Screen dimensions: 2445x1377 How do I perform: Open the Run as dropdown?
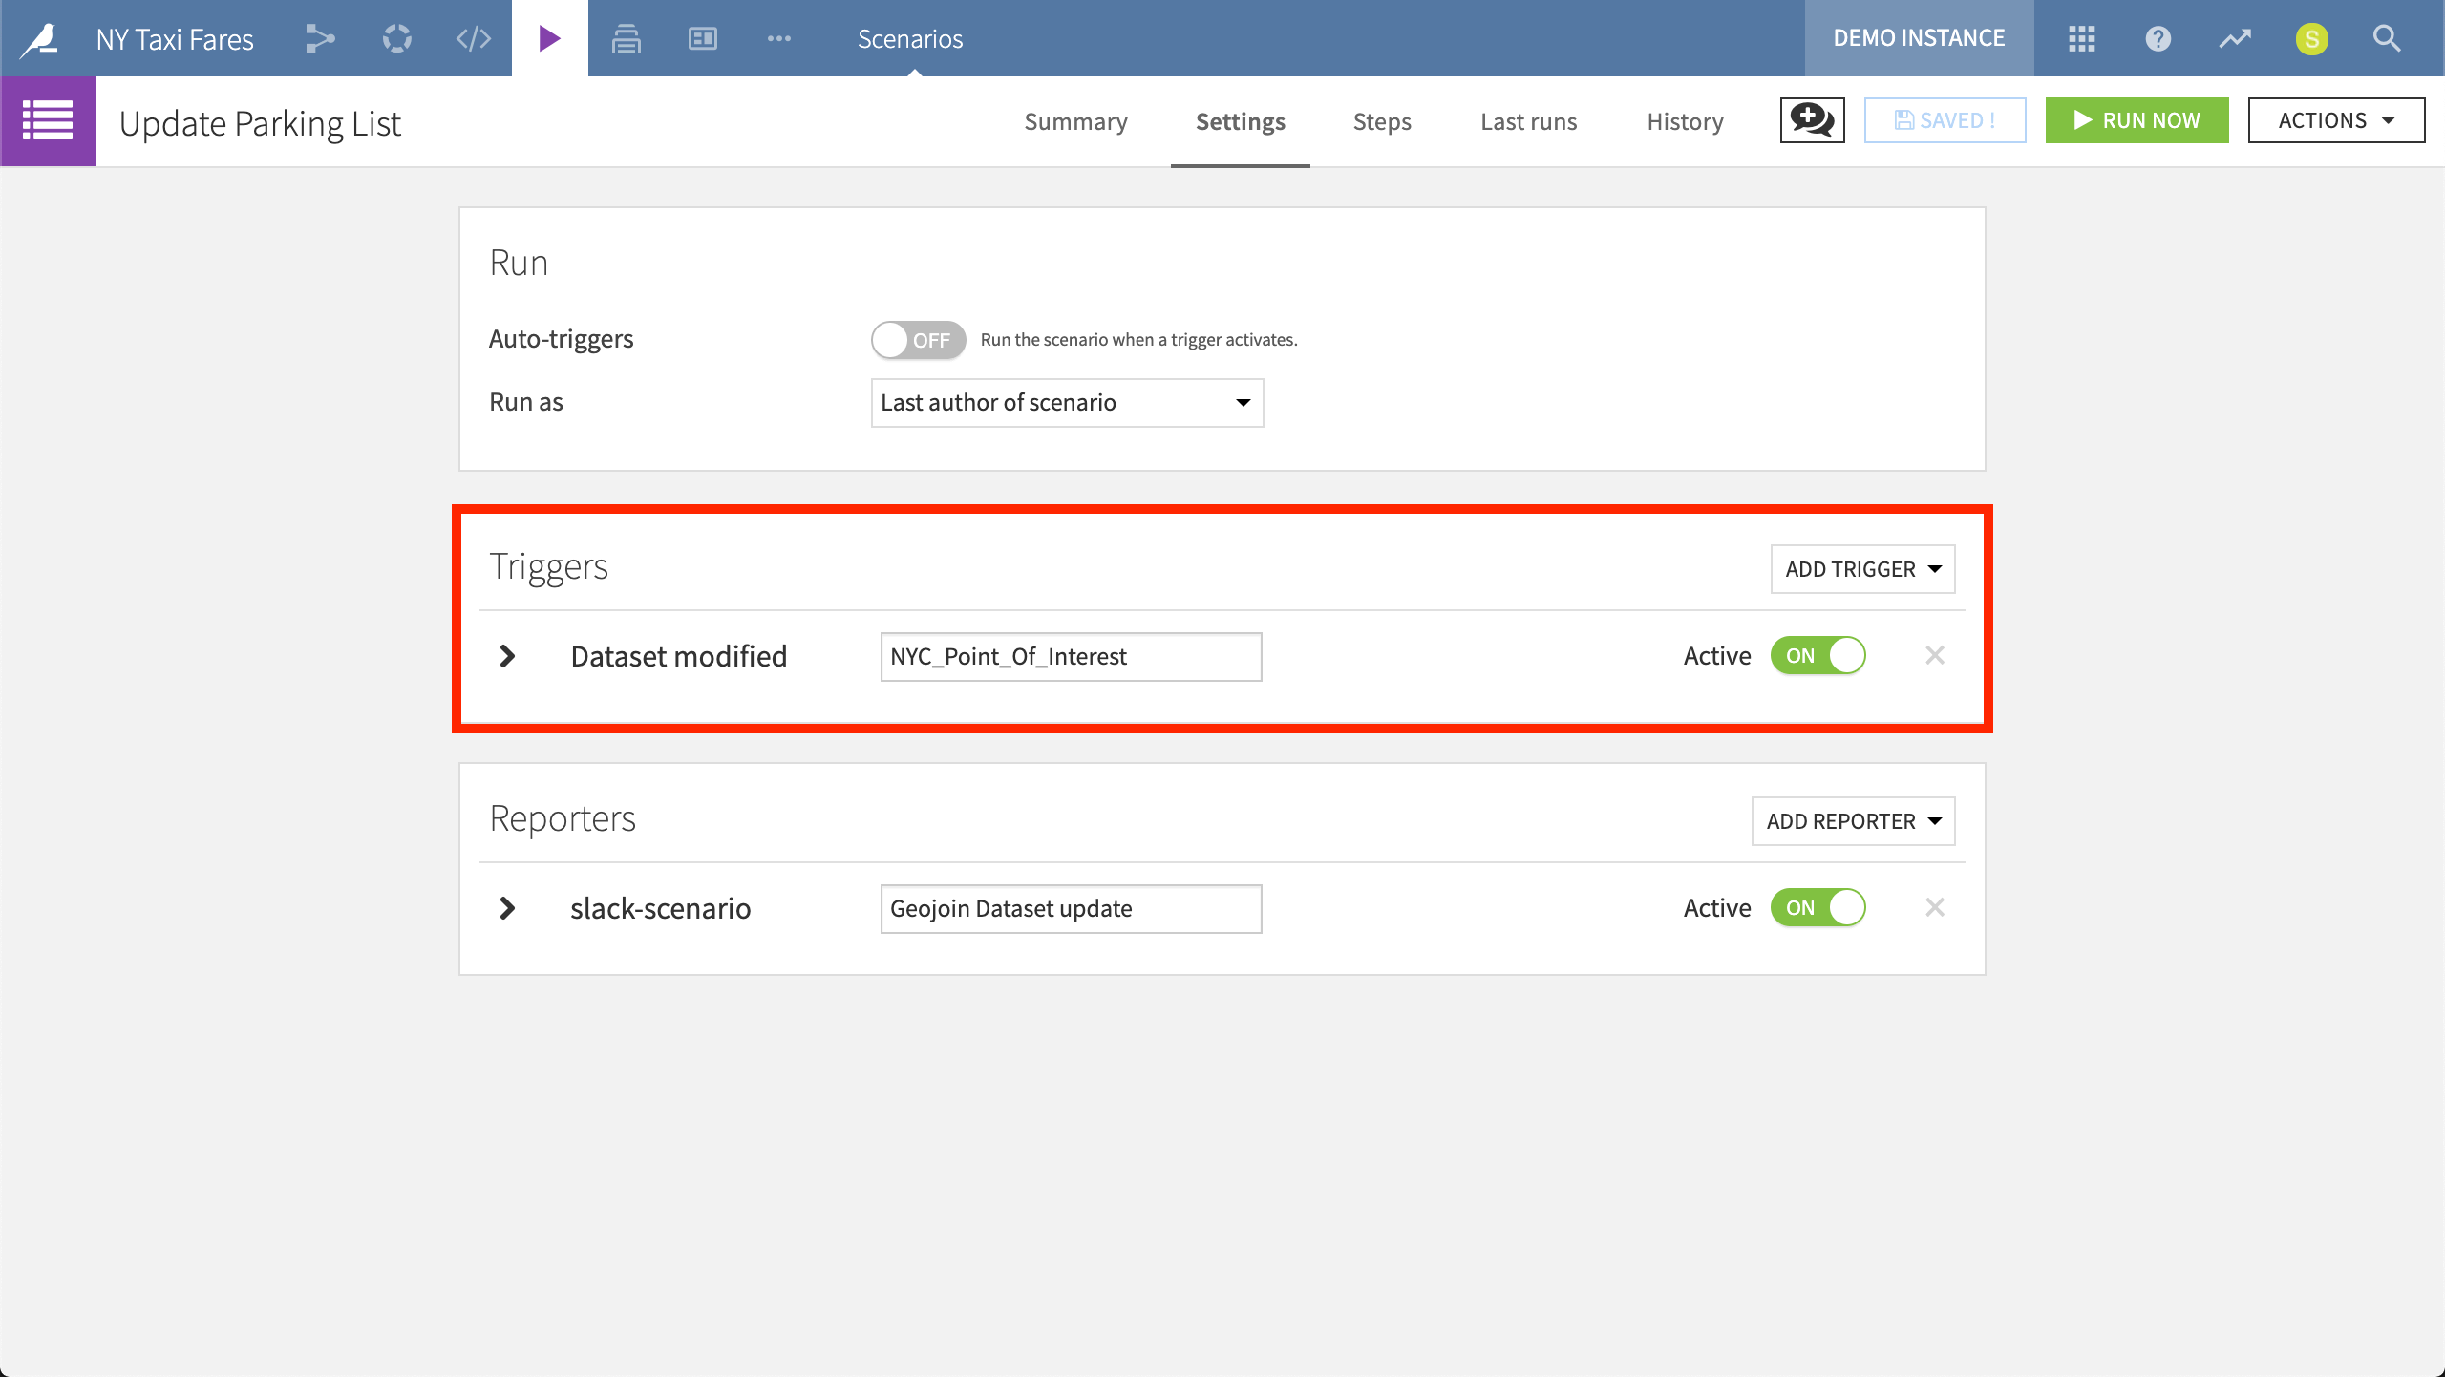click(1067, 403)
